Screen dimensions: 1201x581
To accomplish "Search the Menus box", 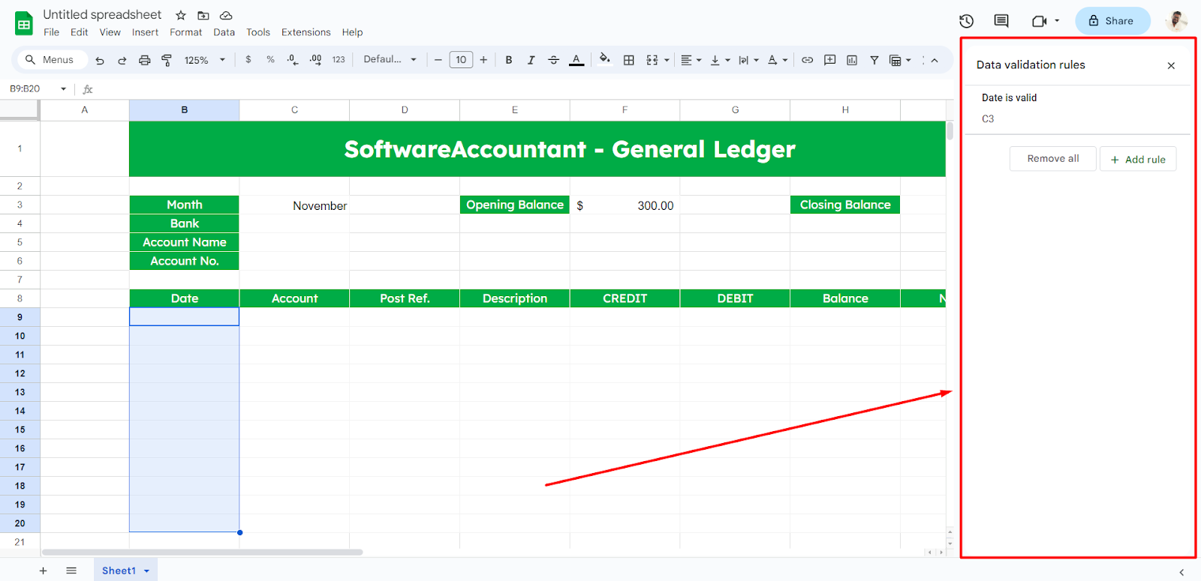I will click(52, 60).
